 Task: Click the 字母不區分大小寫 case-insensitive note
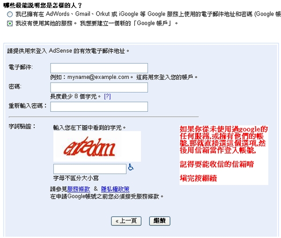(76, 178)
